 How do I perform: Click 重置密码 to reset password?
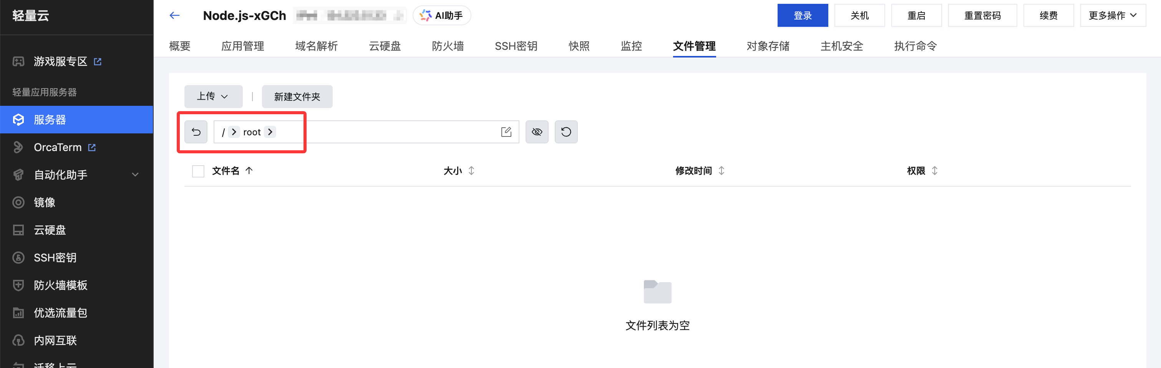coord(982,15)
